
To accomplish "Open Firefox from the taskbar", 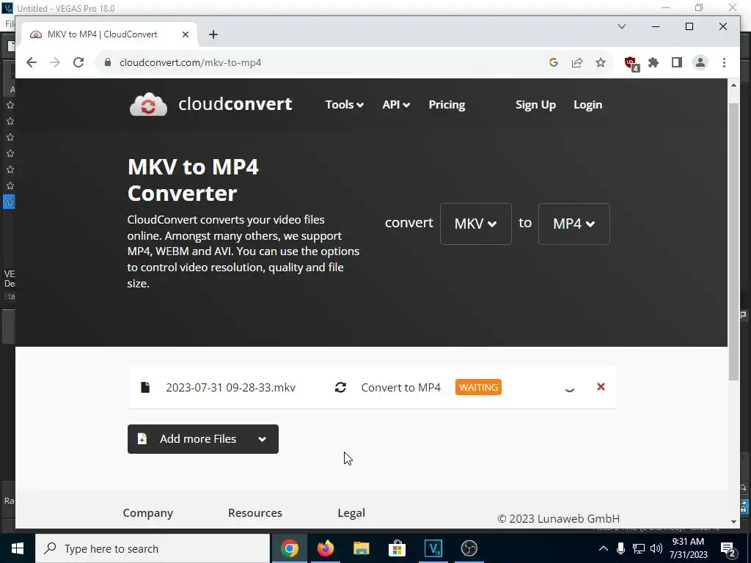I will (x=325, y=548).
